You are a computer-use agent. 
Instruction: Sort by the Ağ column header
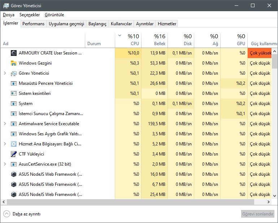(207, 40)
